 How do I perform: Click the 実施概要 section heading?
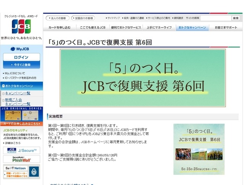(56, 116)
